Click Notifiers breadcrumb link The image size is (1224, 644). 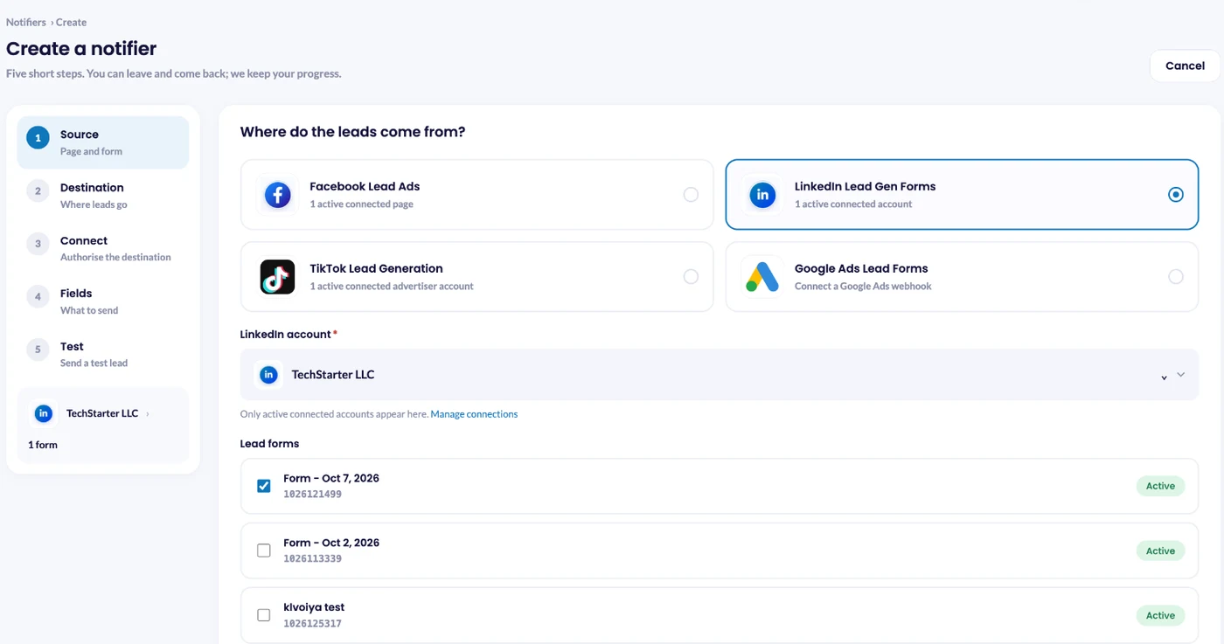(26, 22)
